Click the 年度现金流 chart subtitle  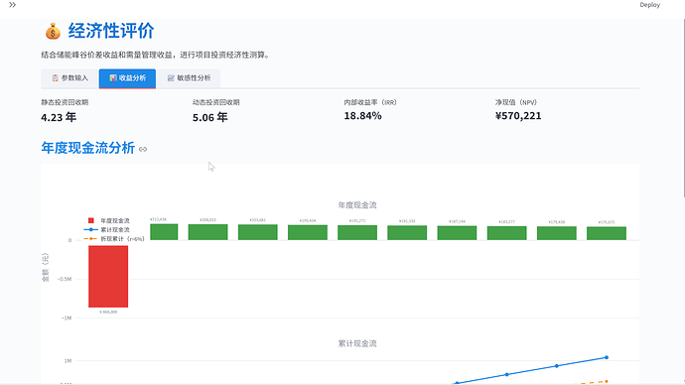click(357, 205)
